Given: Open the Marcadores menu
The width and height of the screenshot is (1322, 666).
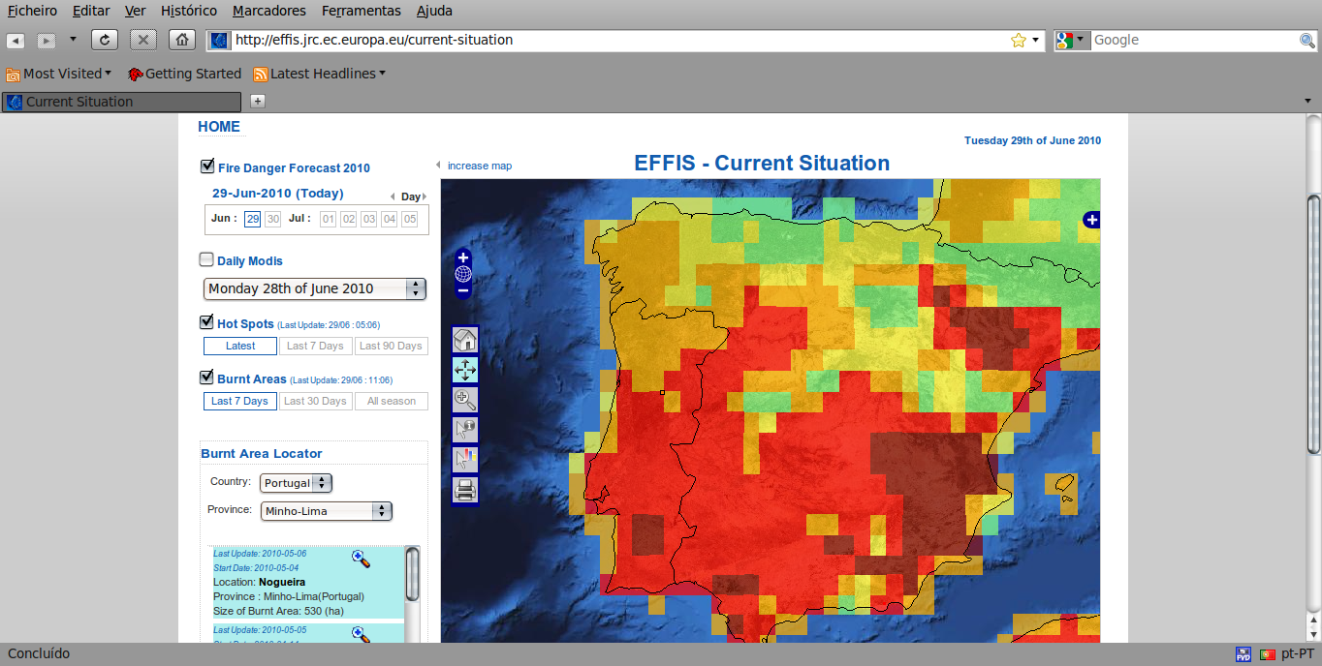Looking at the screenshot, I should click(x=269, y=11).
